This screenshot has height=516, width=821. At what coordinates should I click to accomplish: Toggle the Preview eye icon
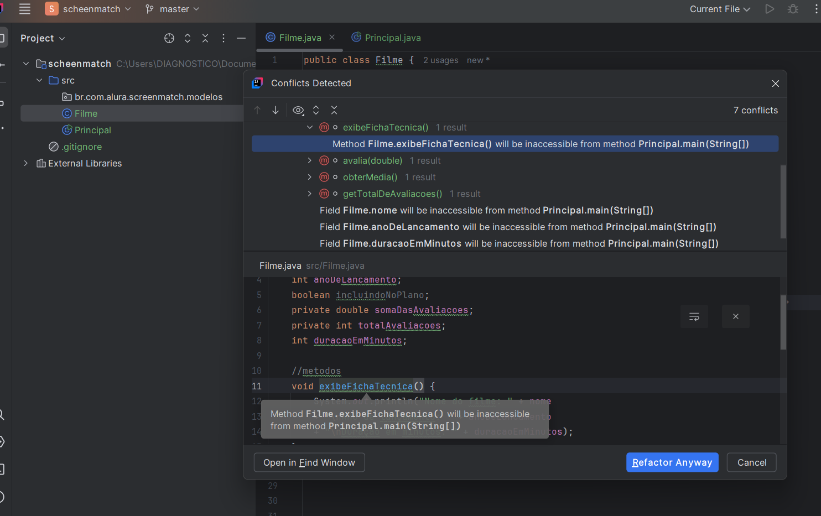(x=298, y=110)
